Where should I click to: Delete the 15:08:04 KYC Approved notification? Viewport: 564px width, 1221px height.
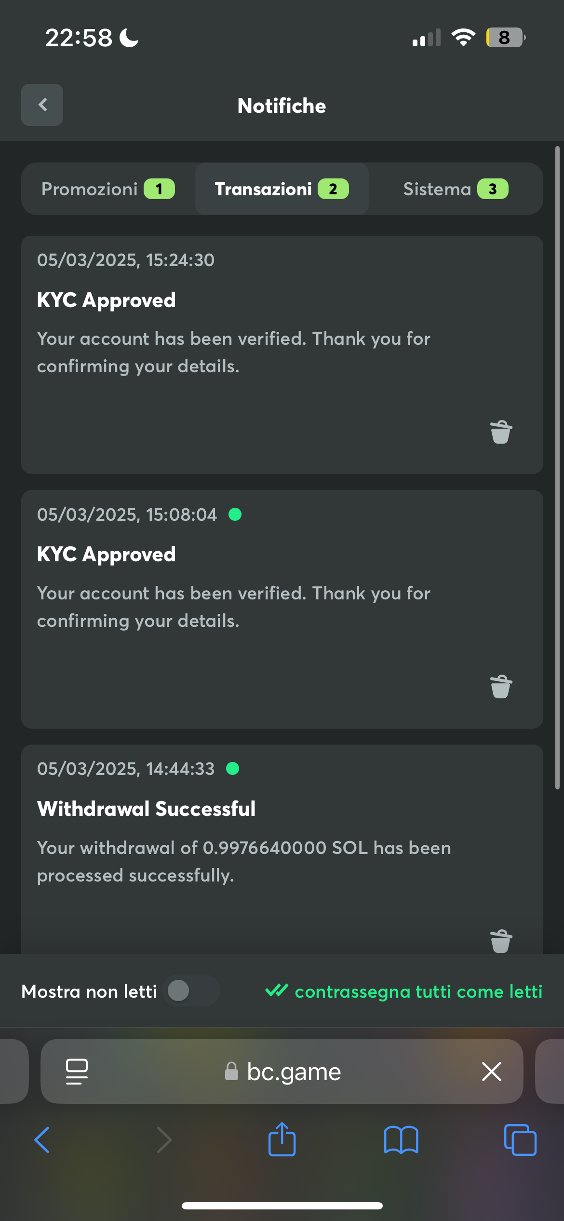tap(501, 686)
